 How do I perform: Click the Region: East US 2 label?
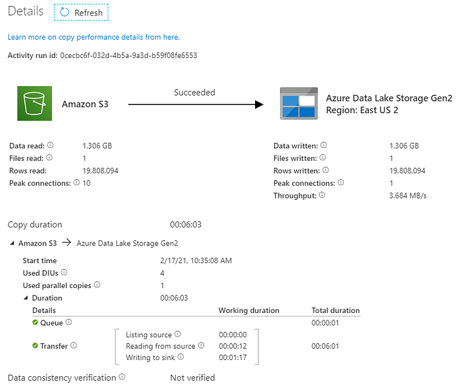[x=362, y=110]
